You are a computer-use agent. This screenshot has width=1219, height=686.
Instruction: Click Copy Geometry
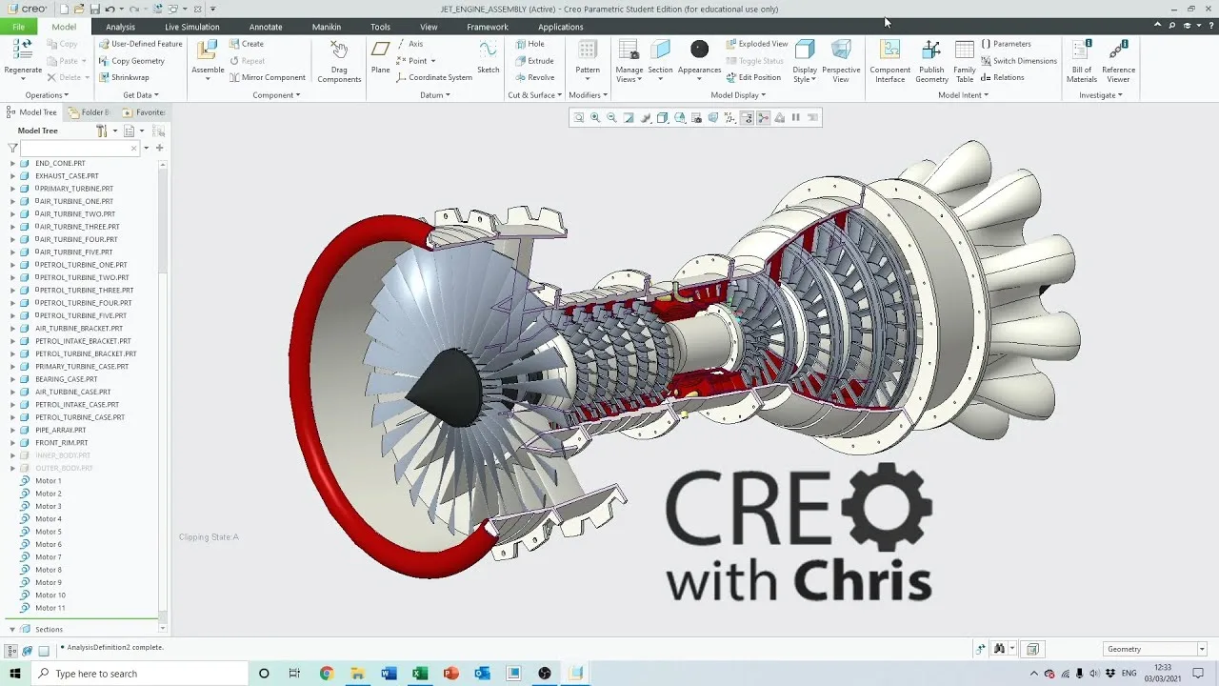point(131,61)
